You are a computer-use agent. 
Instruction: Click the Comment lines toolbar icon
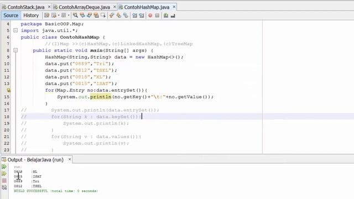pos(166,15)
